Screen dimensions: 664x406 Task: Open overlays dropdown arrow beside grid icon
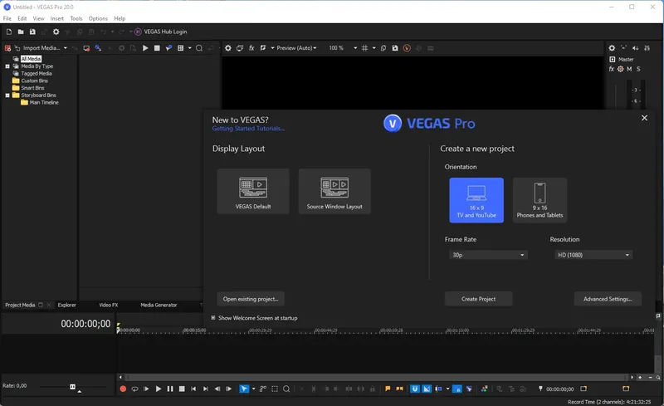(x=374, y=48)
